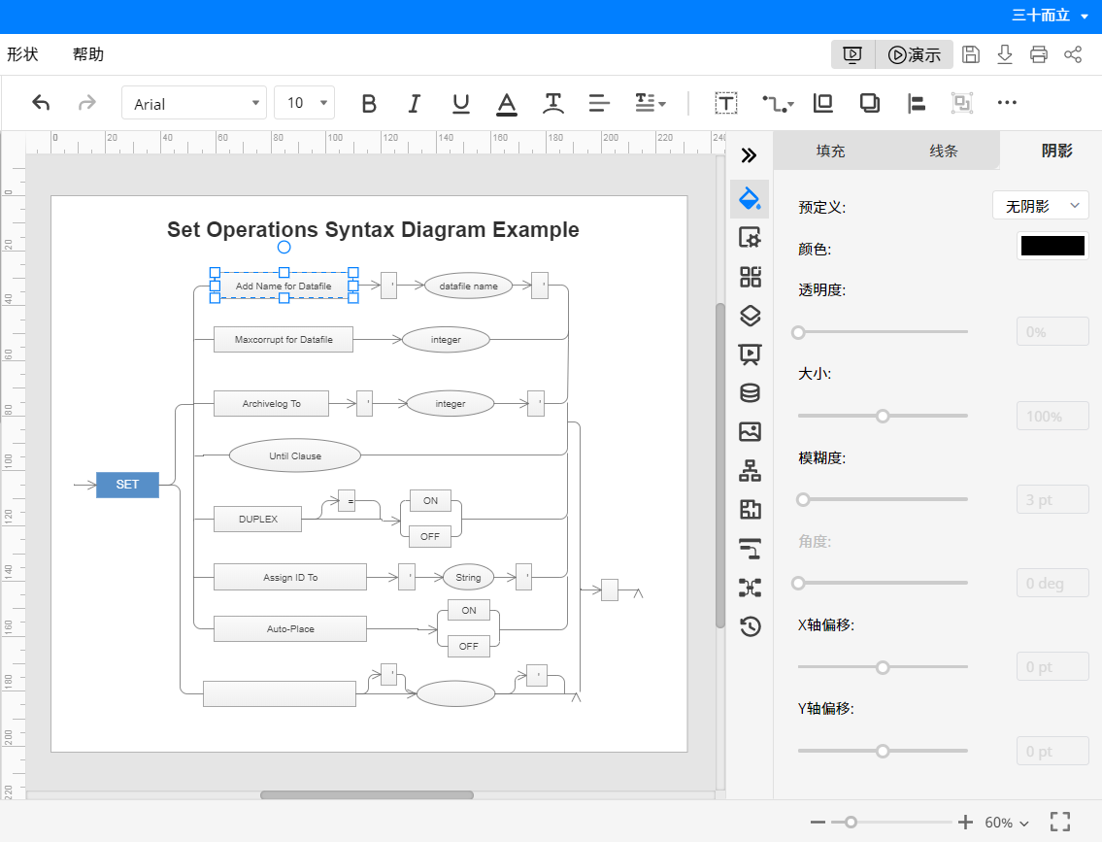Switch to the 线条 tab
The image size is (1102, 842).
coord(943,151)
